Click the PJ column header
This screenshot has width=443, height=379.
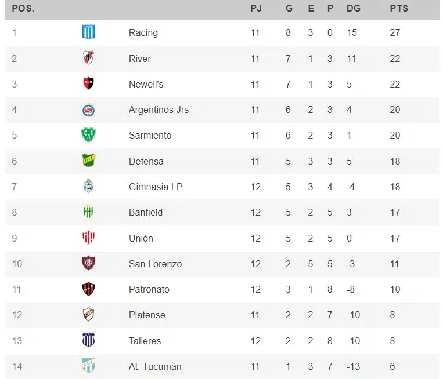256,9
